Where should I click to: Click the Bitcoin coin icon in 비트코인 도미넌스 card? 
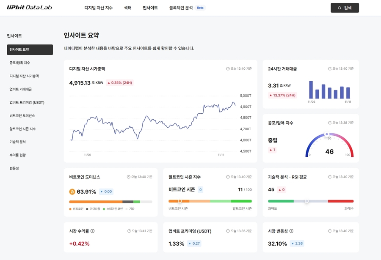[x=72, y=192]
